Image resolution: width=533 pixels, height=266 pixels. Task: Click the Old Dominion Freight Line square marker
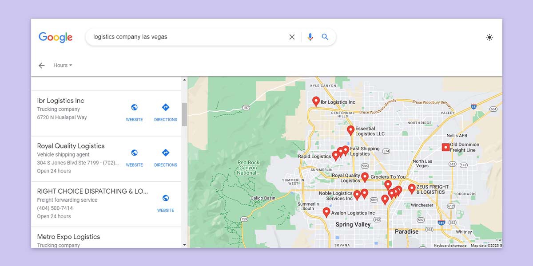[x=445, y=147]
